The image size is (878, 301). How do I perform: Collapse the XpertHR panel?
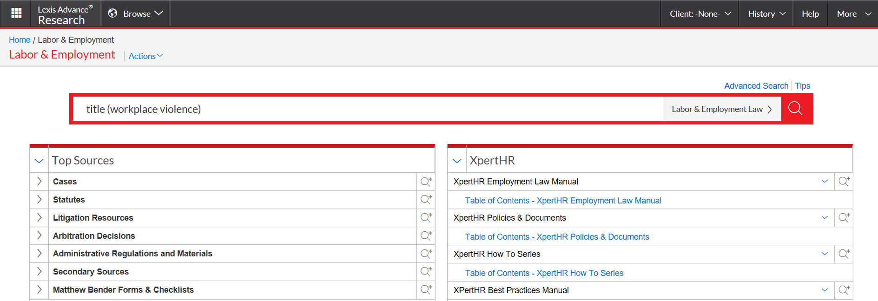457,161
